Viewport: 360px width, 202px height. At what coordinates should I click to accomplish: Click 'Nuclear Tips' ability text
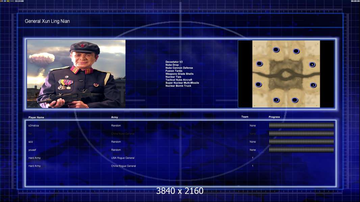(173, 77)
